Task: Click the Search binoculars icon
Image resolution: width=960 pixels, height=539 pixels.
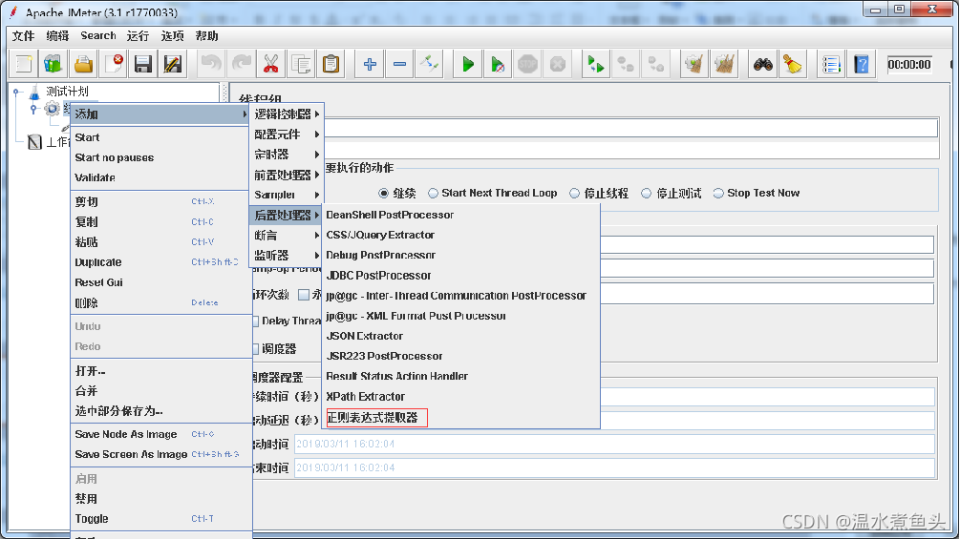Action: [763, 64]
